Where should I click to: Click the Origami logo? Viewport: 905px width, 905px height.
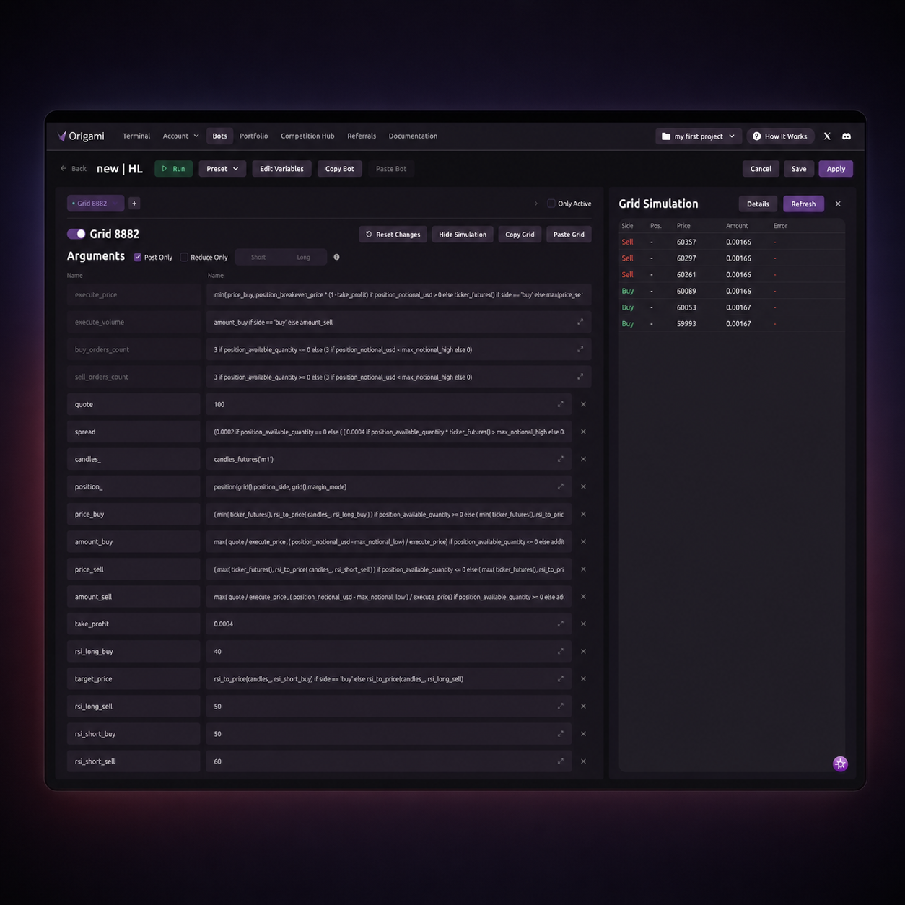[81, 136]
